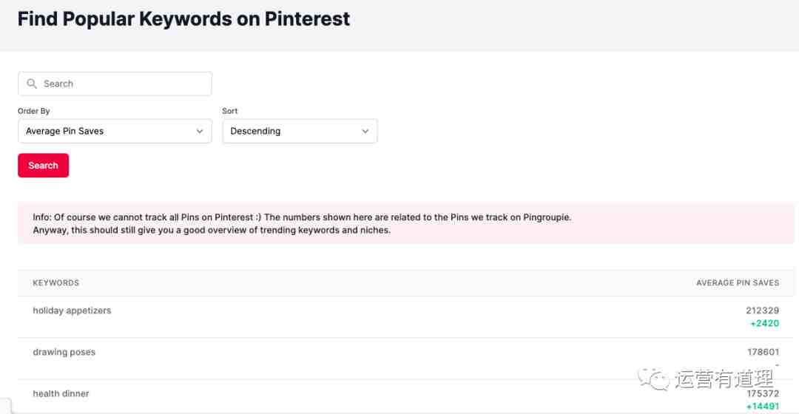The width and height of the screenshot is (799, 414).
Task: Click the AVERAGE PIN SAVES column header
Action: point(738,282)
